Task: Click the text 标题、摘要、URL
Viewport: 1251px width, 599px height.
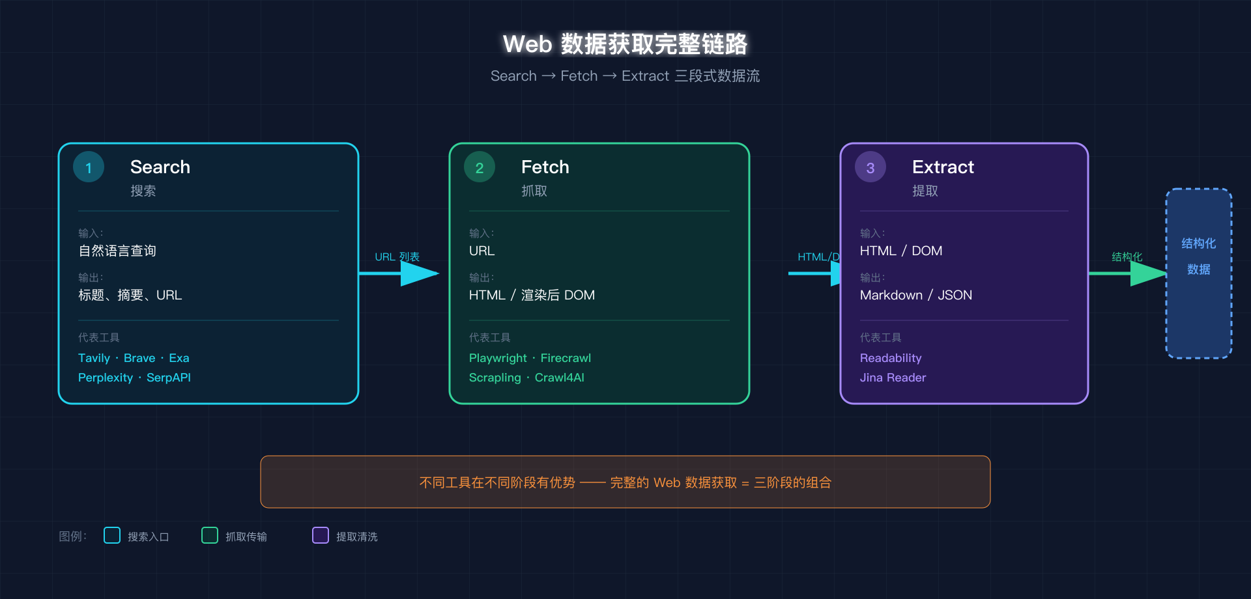Action: pos(130,295)
